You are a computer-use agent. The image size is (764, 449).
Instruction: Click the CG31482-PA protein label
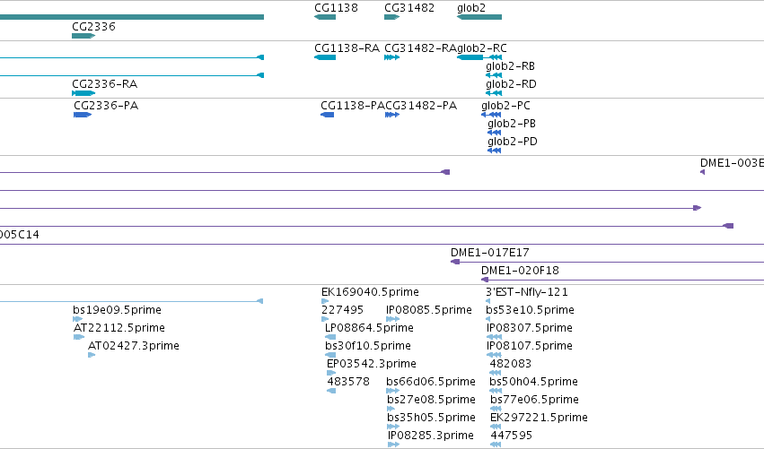tap(421, 106)
